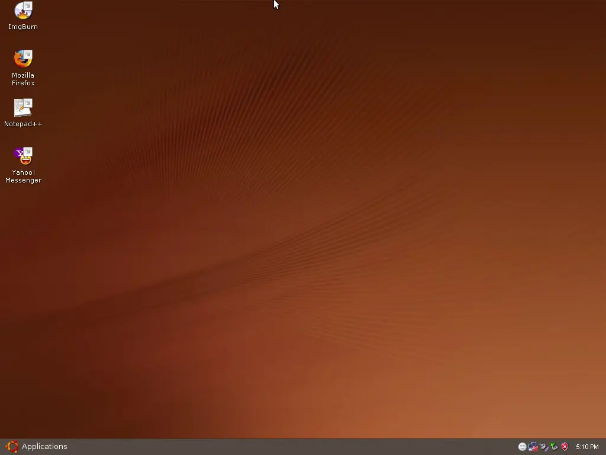This screenshot has height=455, width=606.
Task: Click the 'ImgBurn' icon label text
Action: pyautogui.click(x=23, y=27)
